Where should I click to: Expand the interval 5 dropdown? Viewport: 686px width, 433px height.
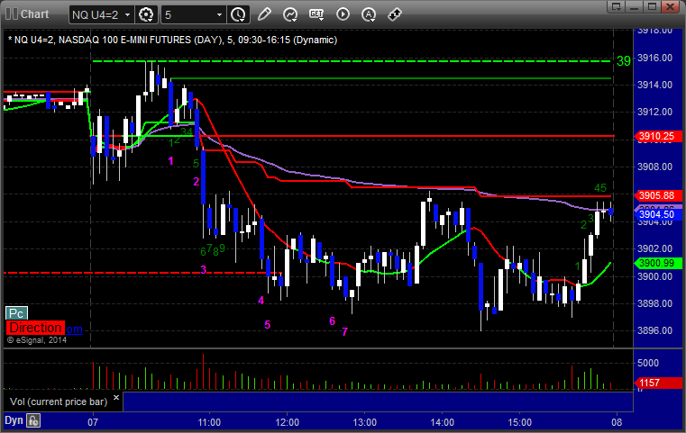pyautogui.click(x=220, y=15)
